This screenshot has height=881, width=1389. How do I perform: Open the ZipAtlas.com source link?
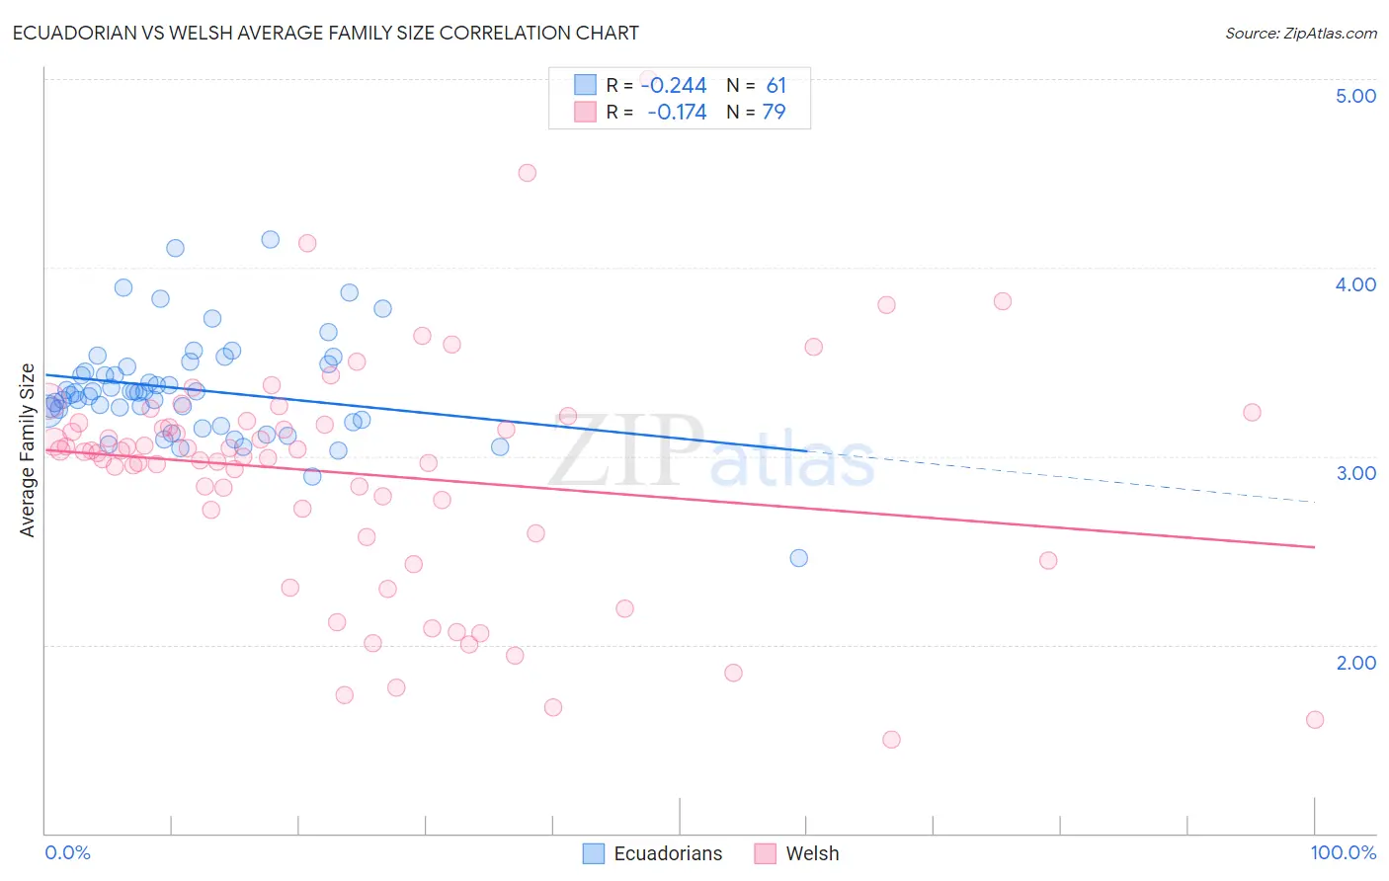[x=1301, y=34]
